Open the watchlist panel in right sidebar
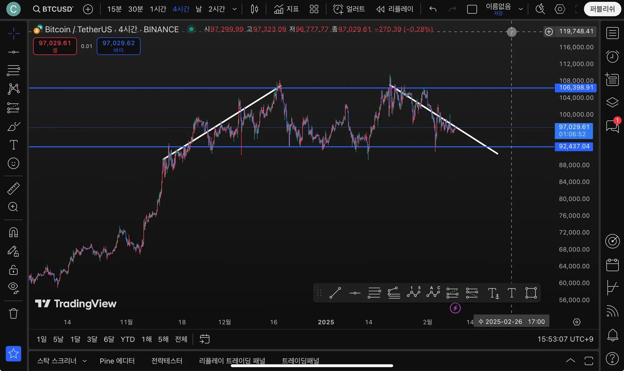The height and width of the screenshot is (371, 624). pyautogui.click(x=612, y=33)
